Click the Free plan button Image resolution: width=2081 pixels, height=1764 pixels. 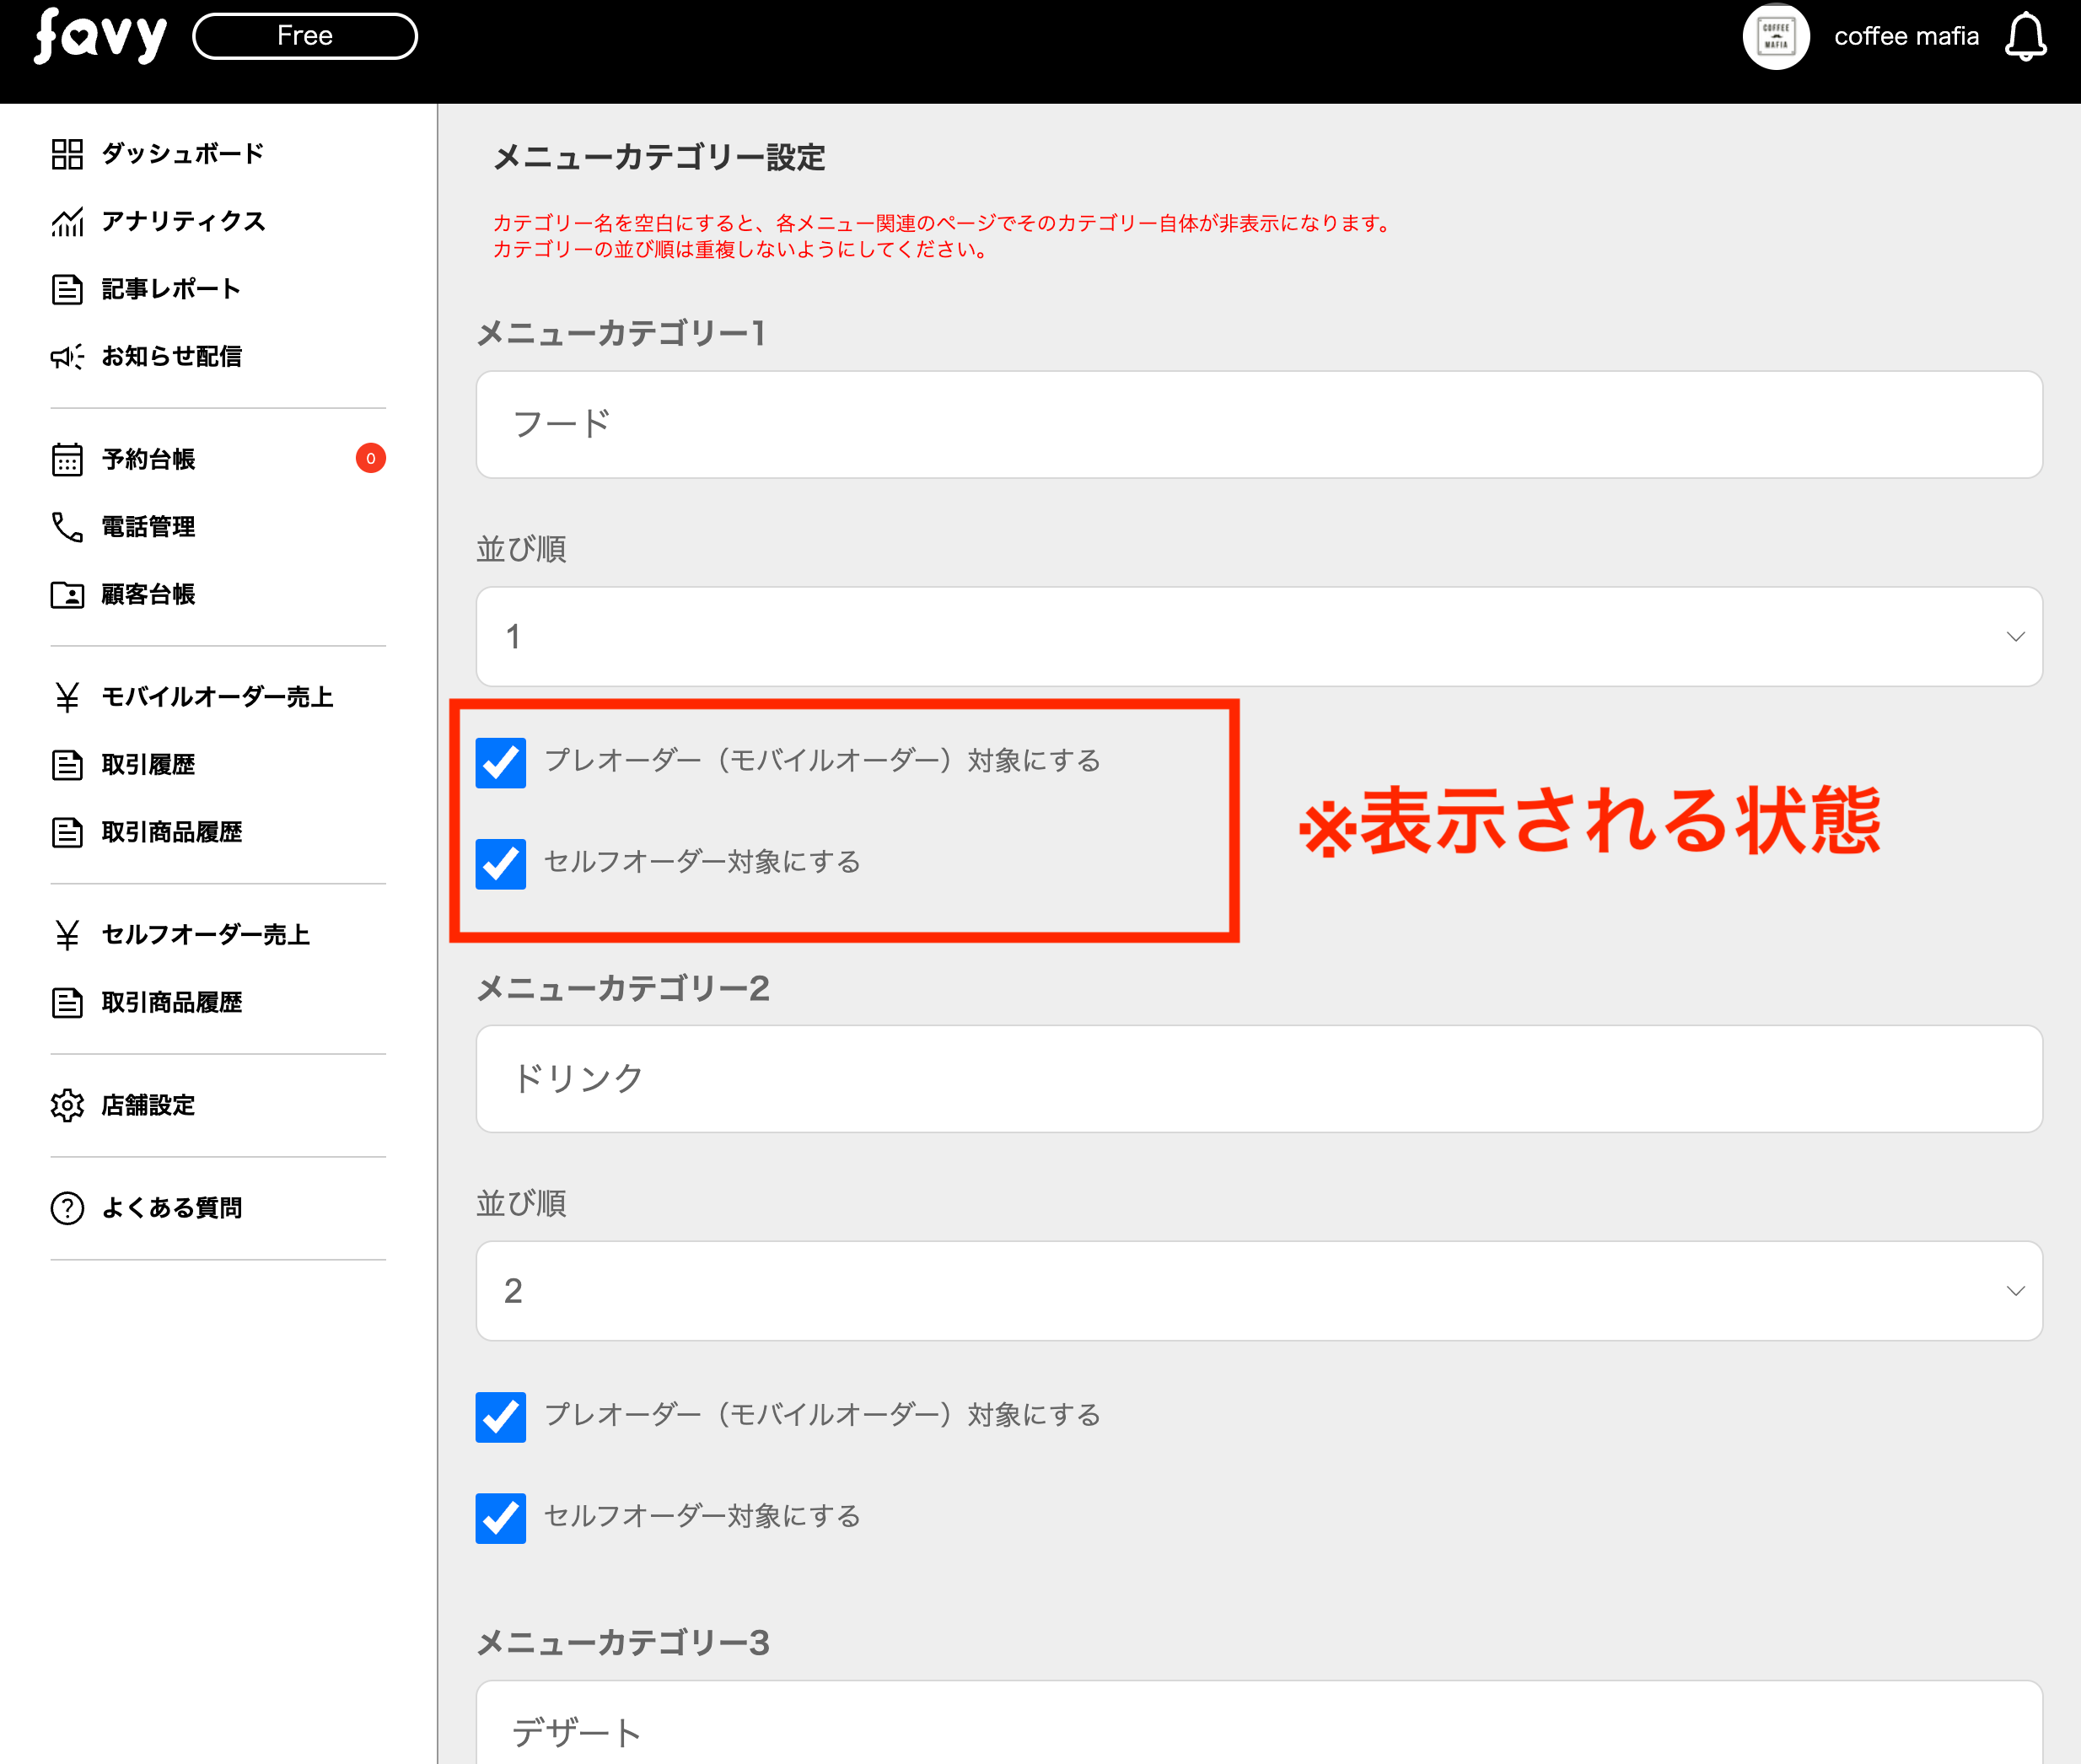pos(305,37)
